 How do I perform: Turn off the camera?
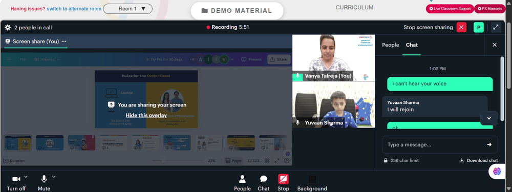tap(16, 183)
